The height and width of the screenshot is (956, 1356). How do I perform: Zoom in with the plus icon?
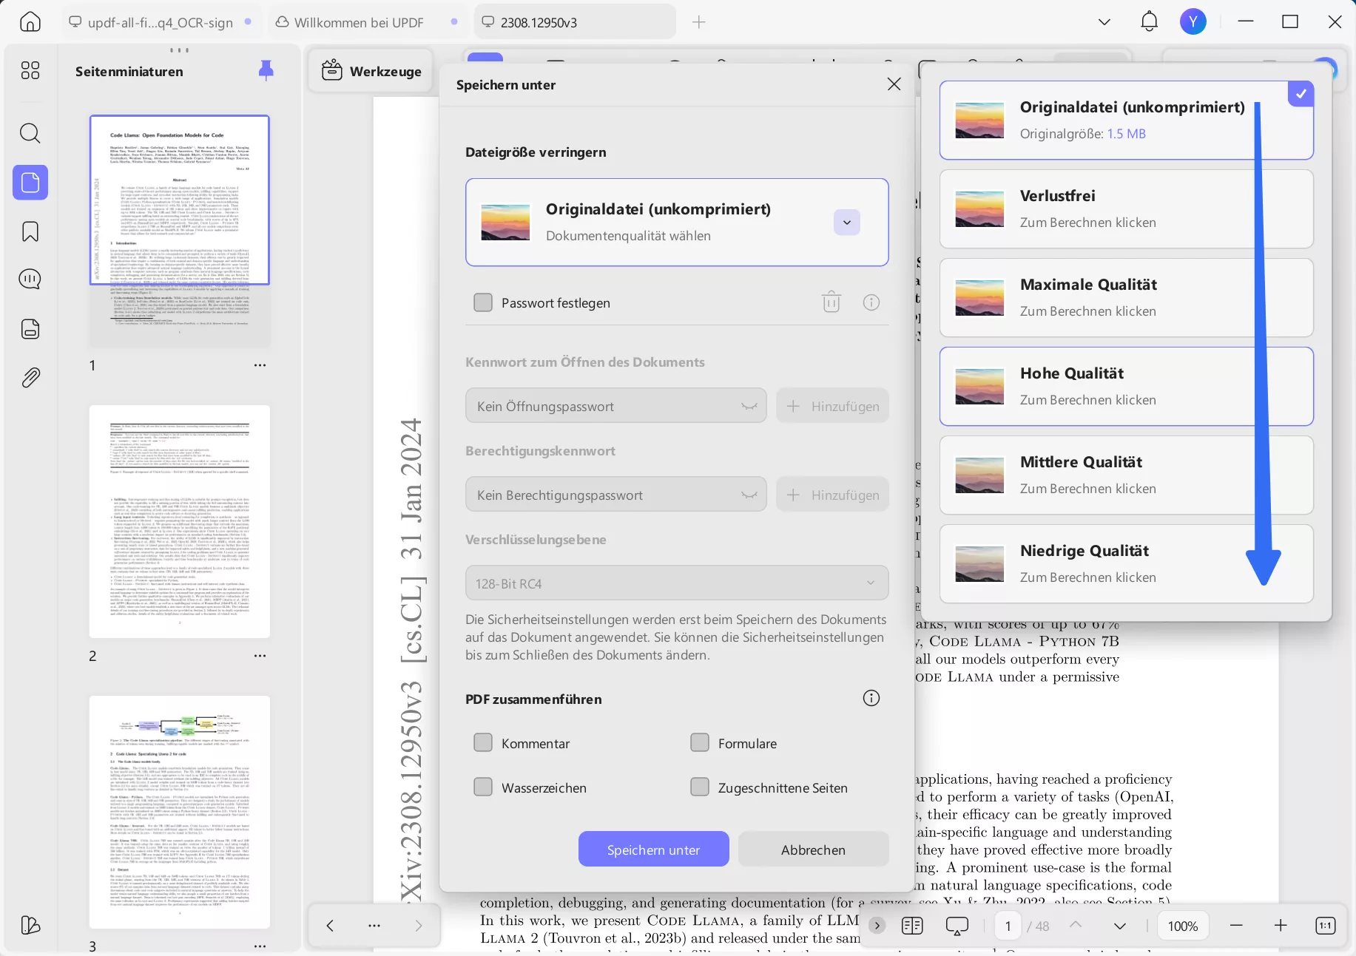[1281, 926]
